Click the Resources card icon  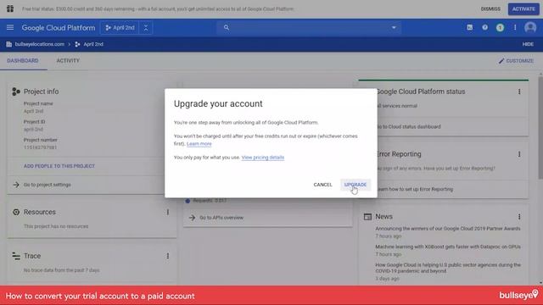16,212
